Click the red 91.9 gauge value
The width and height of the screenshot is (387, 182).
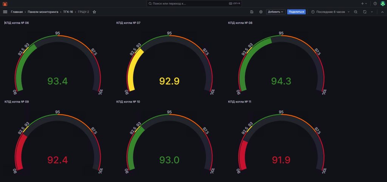(281, 160)
